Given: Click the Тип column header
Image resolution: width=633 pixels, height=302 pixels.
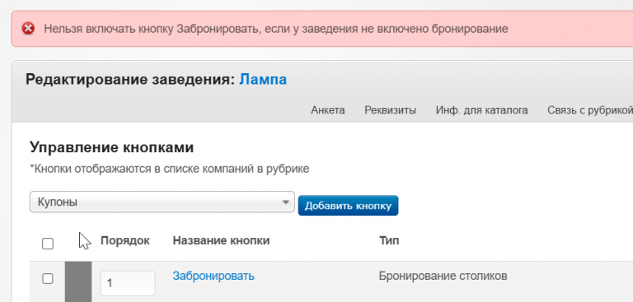Looking at the screenshot, I should point(389,241).
